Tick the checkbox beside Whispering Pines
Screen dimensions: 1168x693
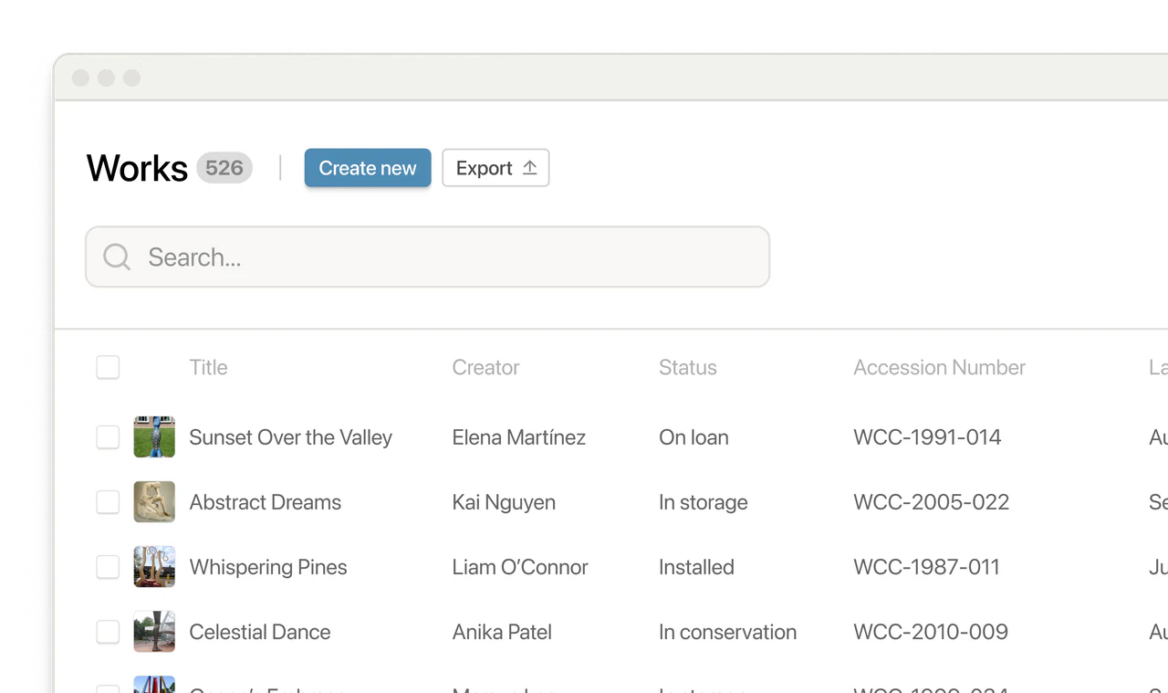point(108,567)
